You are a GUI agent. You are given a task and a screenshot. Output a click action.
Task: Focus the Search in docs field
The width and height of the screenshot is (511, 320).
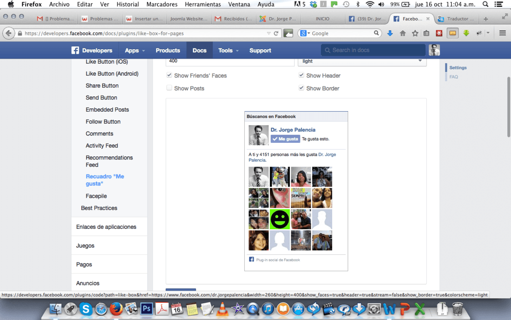pos(373,50)
